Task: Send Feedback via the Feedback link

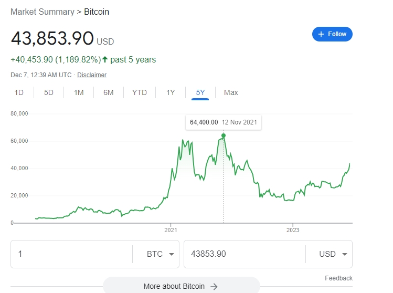Action: point(338,278)
